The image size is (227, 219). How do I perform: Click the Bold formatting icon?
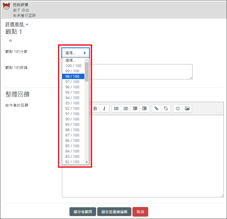coord(95,108)
